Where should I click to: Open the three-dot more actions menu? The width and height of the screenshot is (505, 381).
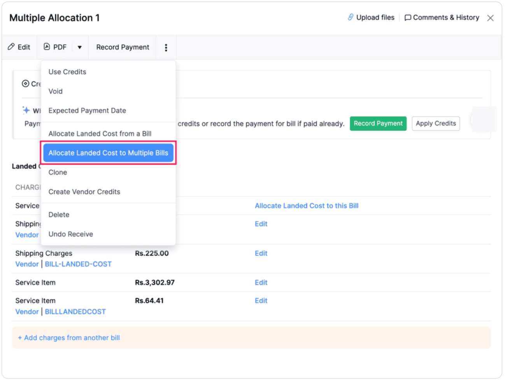pyautogui.click(x=166, y=47)
